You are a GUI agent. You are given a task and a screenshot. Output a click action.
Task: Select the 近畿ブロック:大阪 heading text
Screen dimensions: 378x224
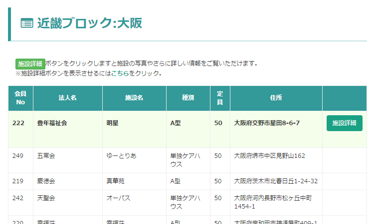click(89, 23)
